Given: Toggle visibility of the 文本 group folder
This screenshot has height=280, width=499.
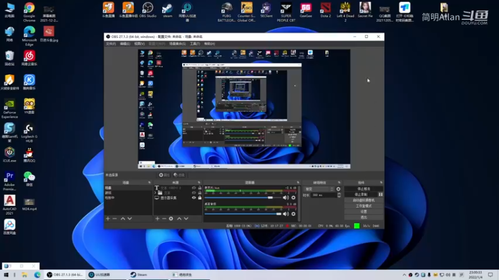Looking at the screenshot, I should pos(194,193).
